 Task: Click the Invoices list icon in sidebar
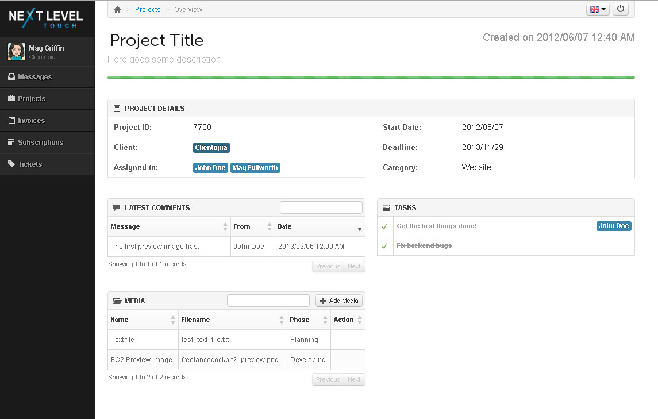tap(11, 120)
